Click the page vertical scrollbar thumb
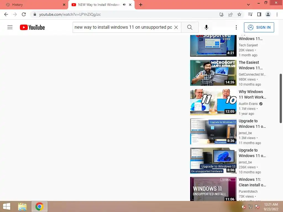 pyautogui.click(x=281, y=99)
